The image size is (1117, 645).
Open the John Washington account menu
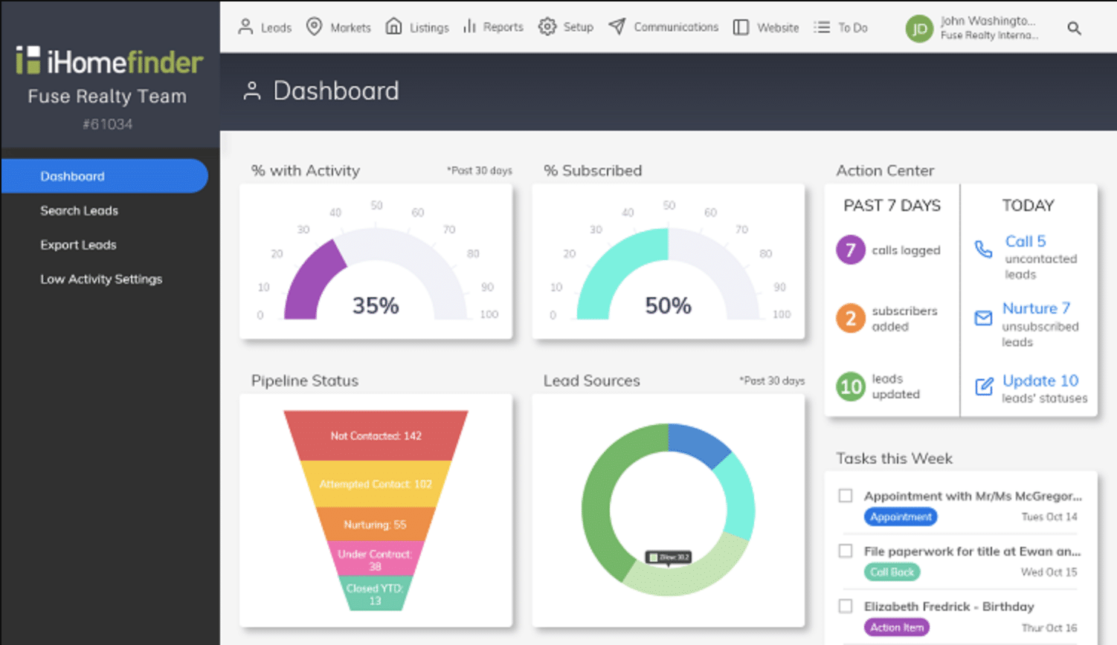tap(972, 28)
